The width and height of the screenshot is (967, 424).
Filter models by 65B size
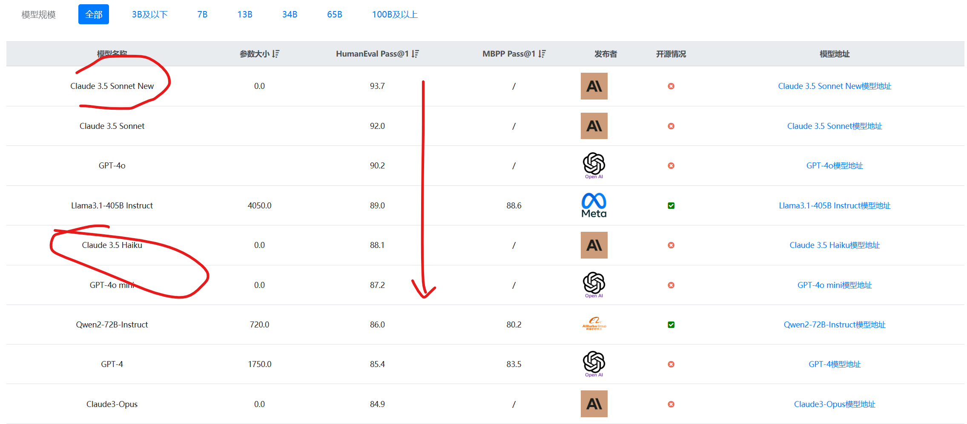point(335,14)
